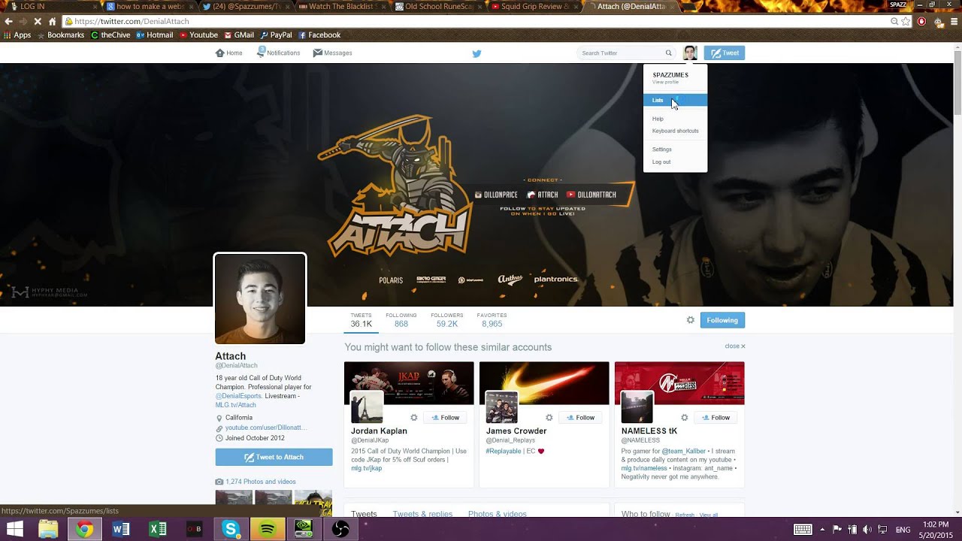Follow NAMELESS tK
The height and width of the screenshot is (541, 962).
tap(715, 418)
